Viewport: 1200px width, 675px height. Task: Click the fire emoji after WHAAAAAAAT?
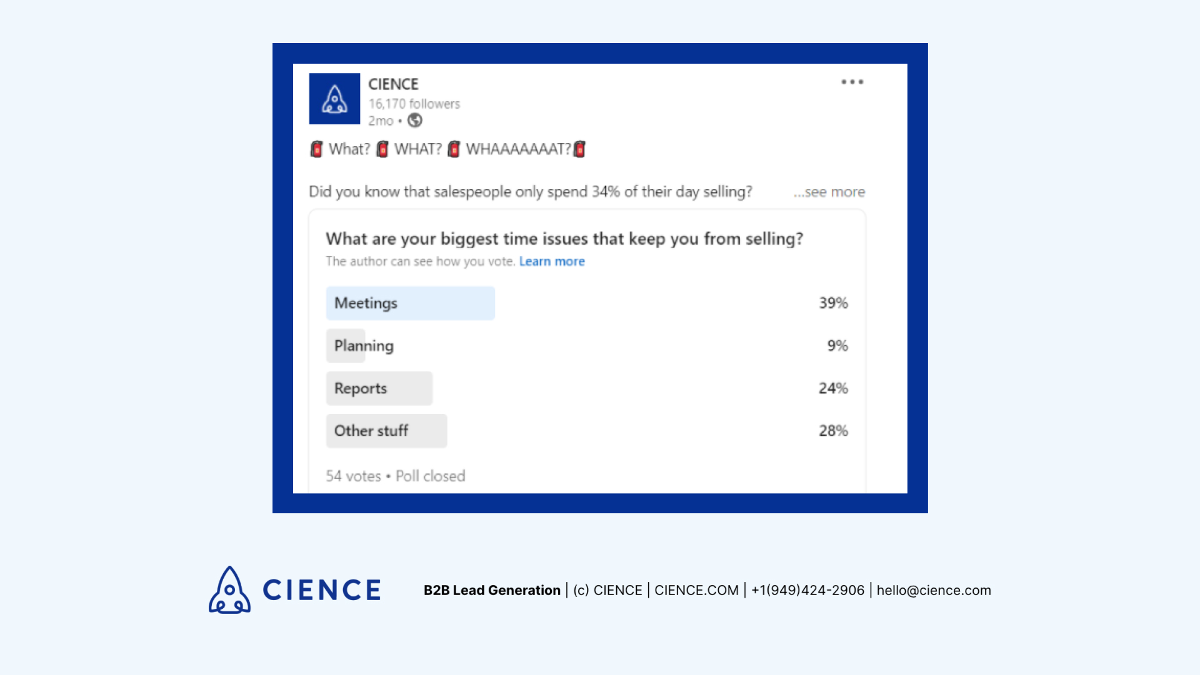click(x=579, y=149)
